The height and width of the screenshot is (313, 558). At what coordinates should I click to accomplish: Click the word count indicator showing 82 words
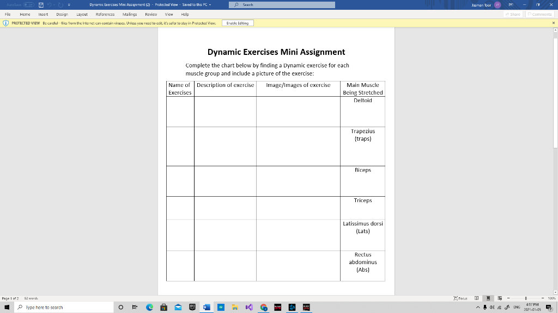coord(32,298)
